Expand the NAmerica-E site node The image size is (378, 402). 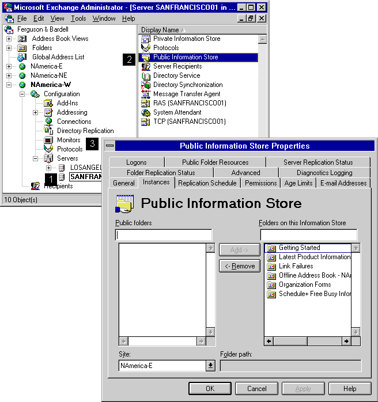point(9,67)
